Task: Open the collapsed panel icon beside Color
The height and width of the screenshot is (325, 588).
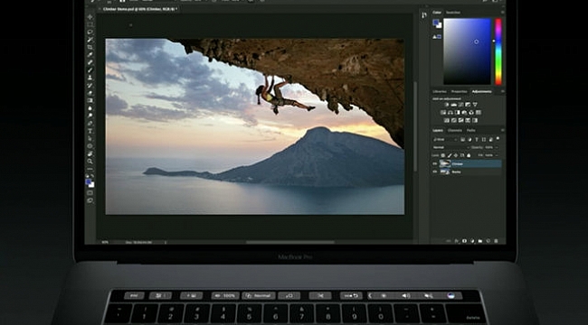Action: 423,15
